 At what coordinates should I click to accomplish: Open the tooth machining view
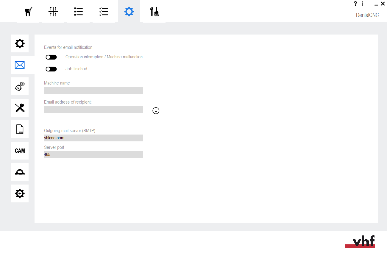tap(28, 12)
